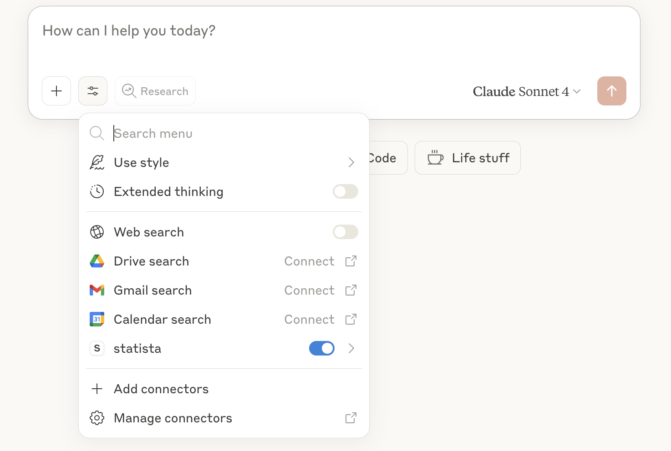This screenshot has width=671, height=451.
Task: Click the quill icon next to Use style
Action: tap(97, 162)
